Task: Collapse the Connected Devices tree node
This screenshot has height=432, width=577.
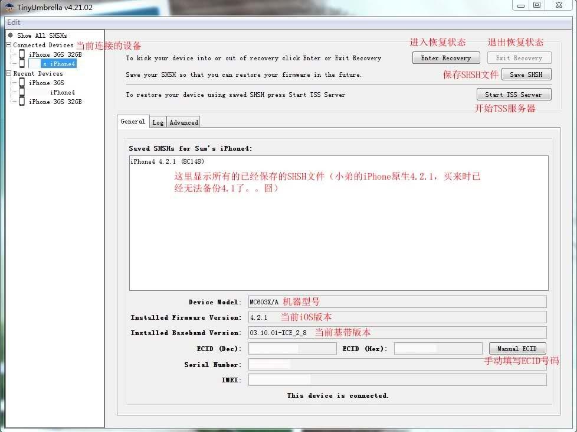Action: tap(8, 45)
